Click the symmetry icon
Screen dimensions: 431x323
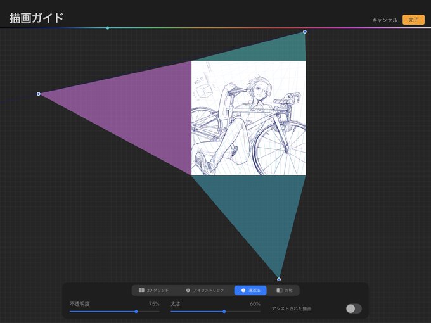280,290
